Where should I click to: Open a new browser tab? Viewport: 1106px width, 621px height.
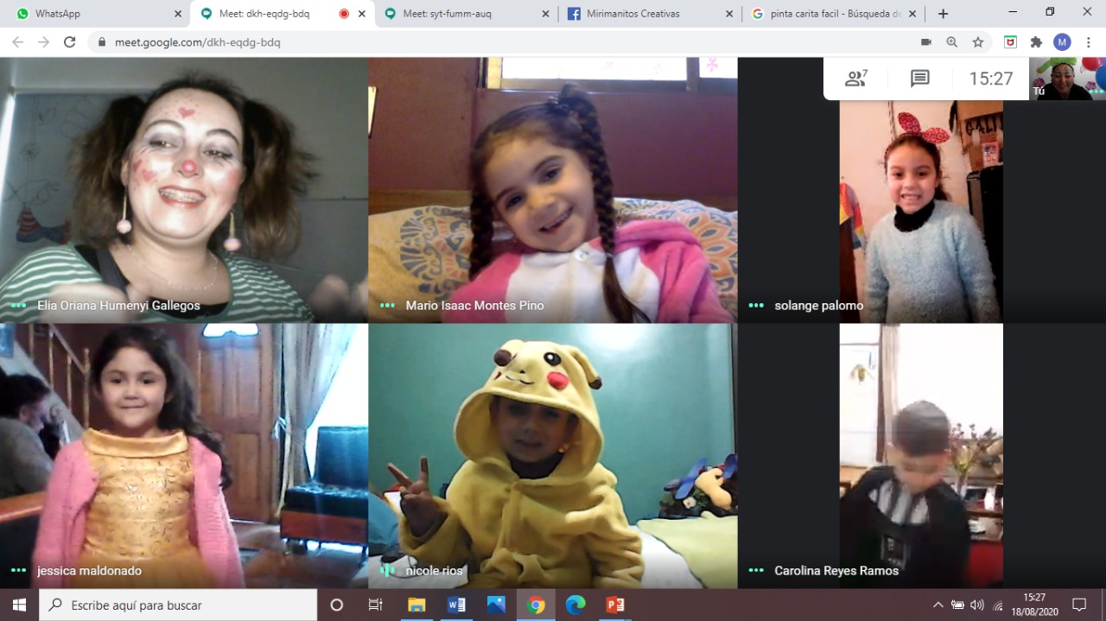[x=943, y=14]
